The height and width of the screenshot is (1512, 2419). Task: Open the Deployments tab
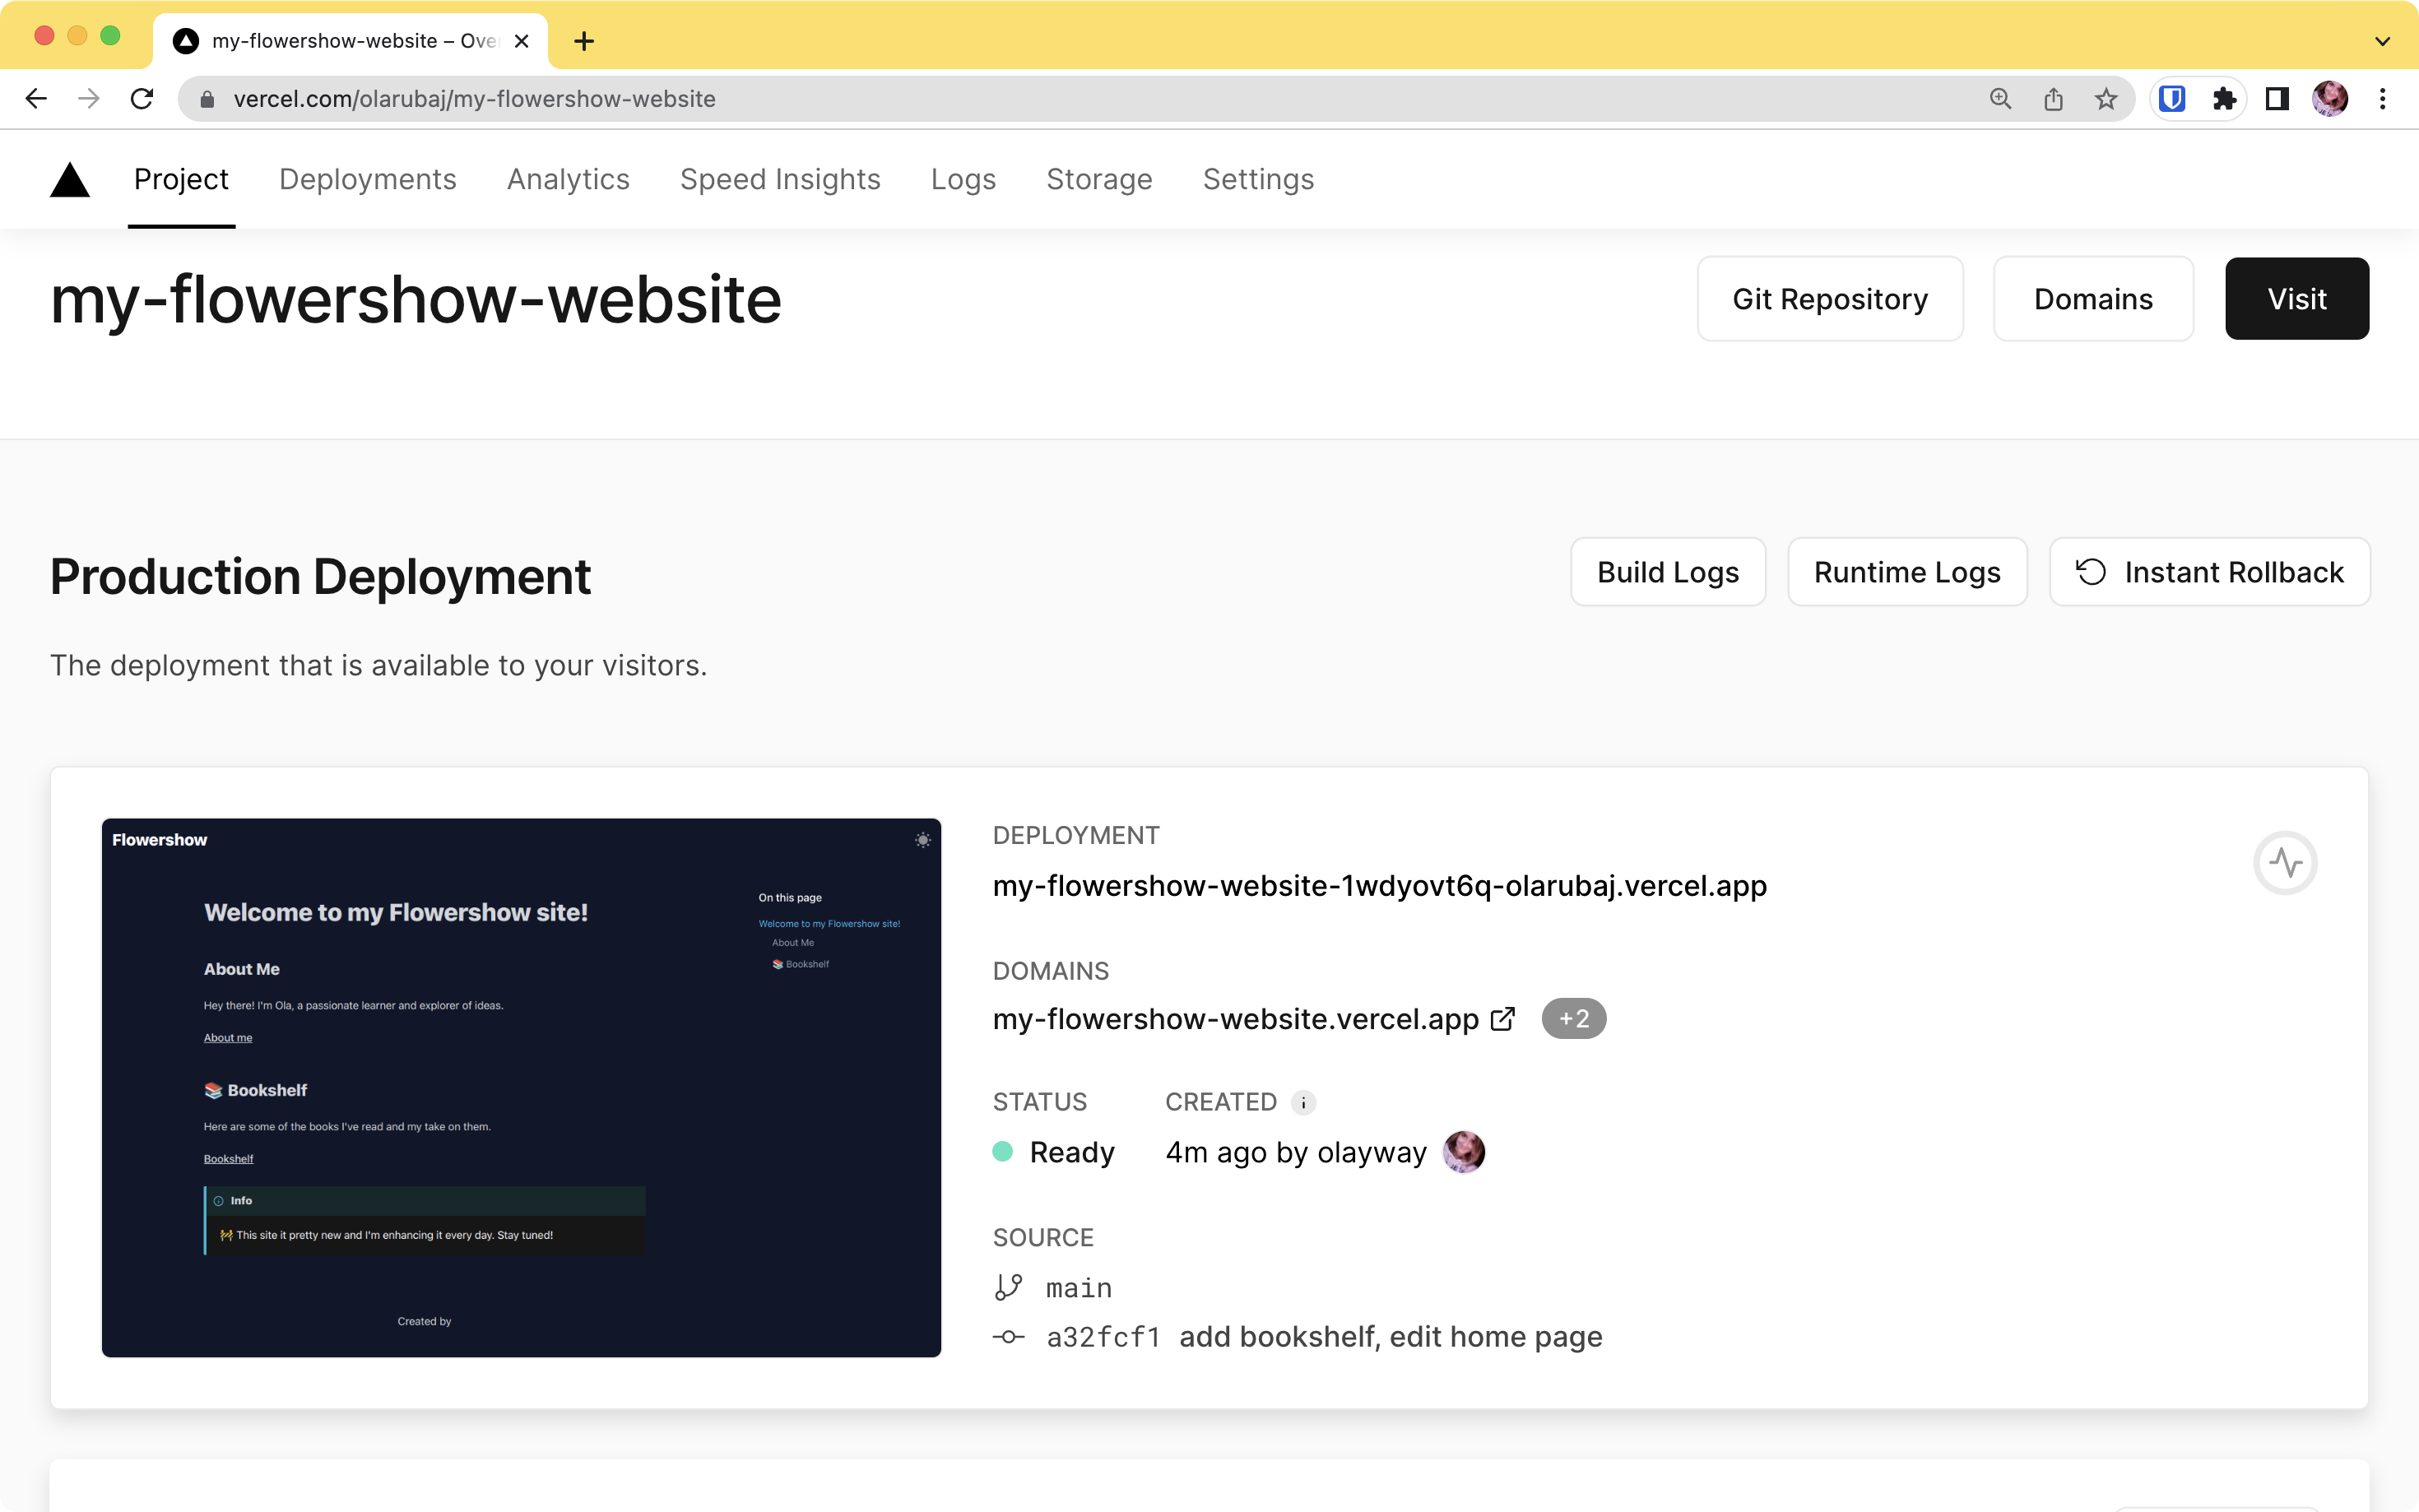(x=368, y=178)
